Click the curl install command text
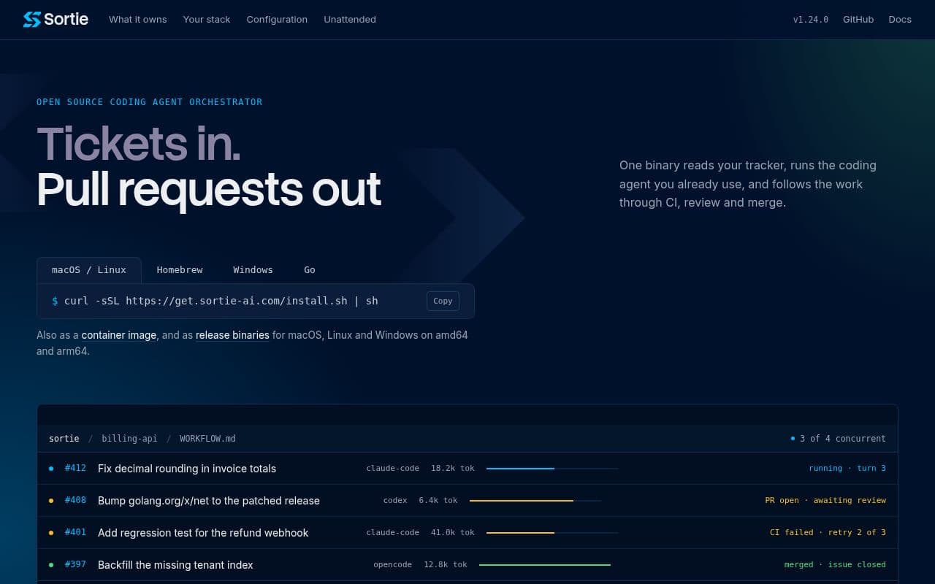The height and width of the screenshot is (584, 935). click(221, 301)
